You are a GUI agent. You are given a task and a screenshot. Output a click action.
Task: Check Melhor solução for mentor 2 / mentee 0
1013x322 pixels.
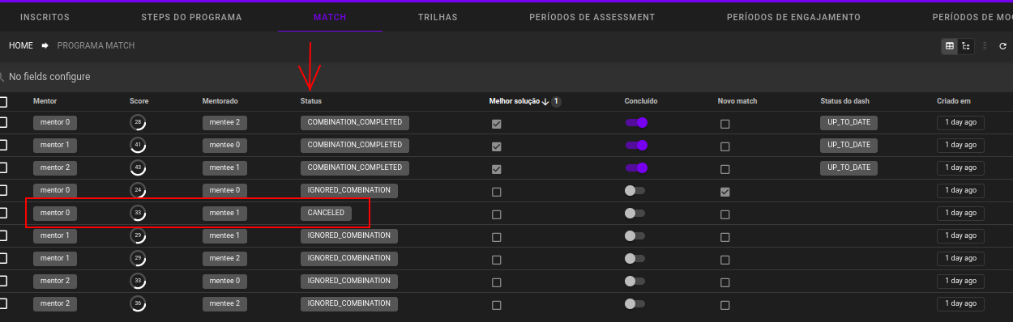[x=497, y=282]
